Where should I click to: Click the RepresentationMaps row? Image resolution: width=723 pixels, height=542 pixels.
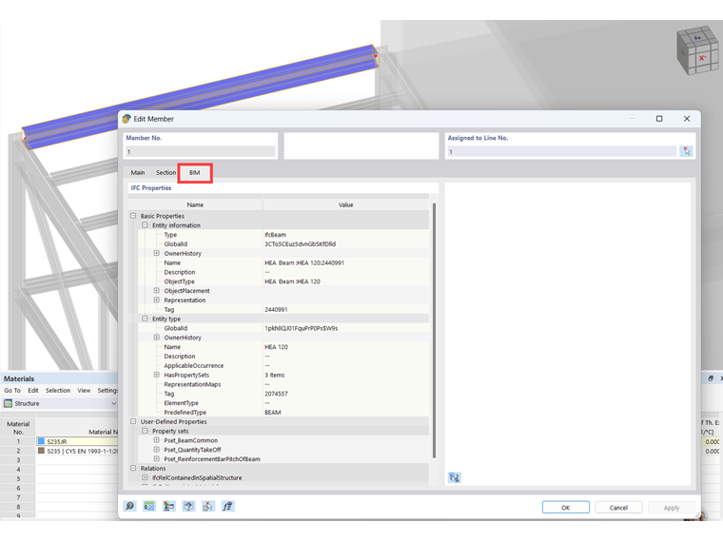pyautogui.click(x=283, y=384)
